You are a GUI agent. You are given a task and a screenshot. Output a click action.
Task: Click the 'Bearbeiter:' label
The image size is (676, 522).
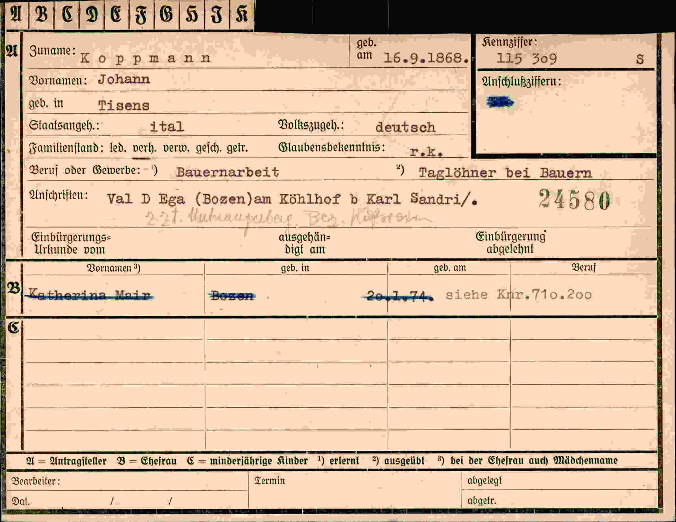[36, 481]
